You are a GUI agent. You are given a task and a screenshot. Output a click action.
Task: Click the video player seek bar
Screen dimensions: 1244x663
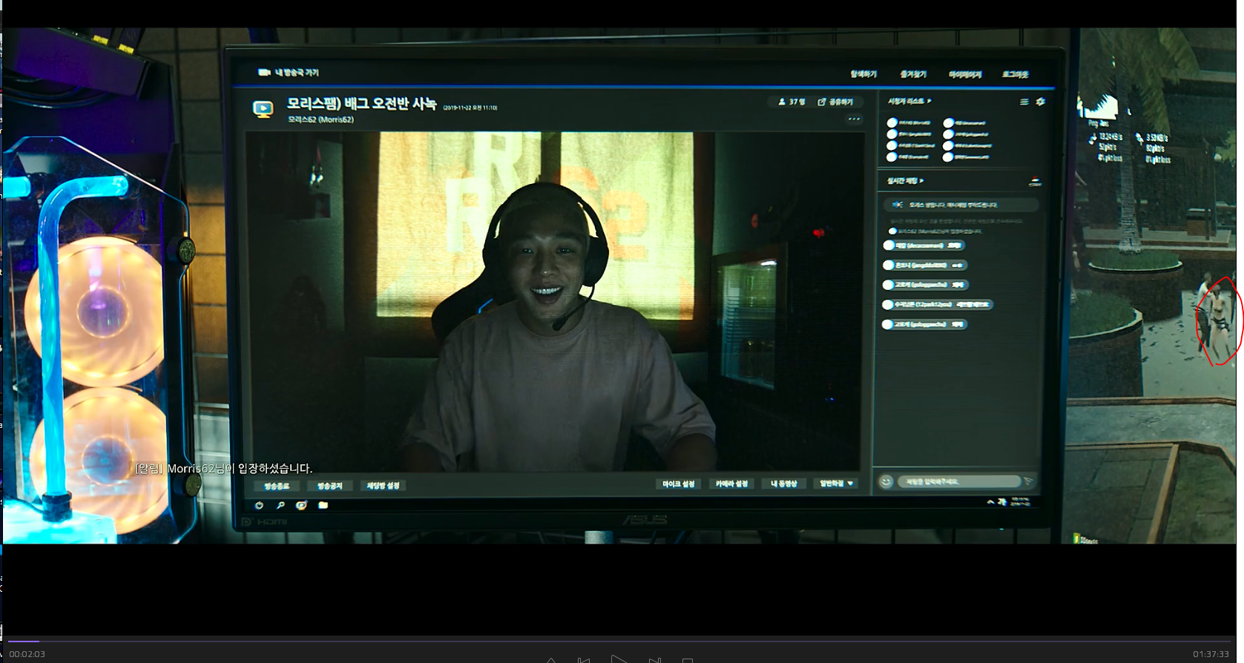tap(622, 641)
